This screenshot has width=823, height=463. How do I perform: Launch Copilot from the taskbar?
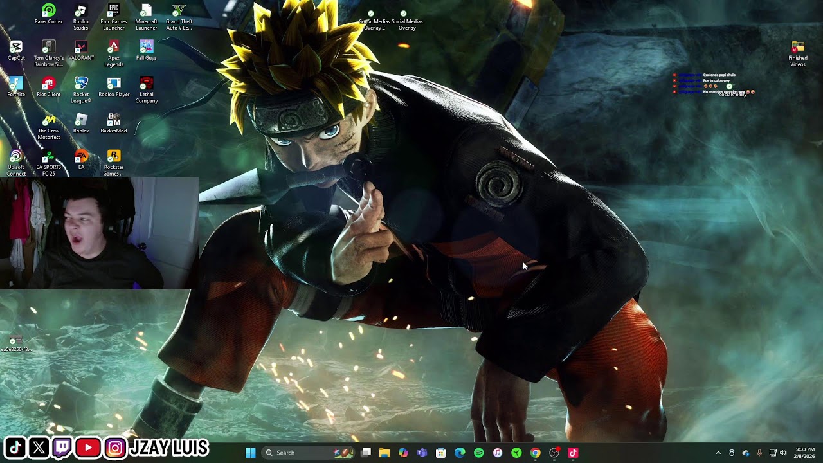click(403, 453)
